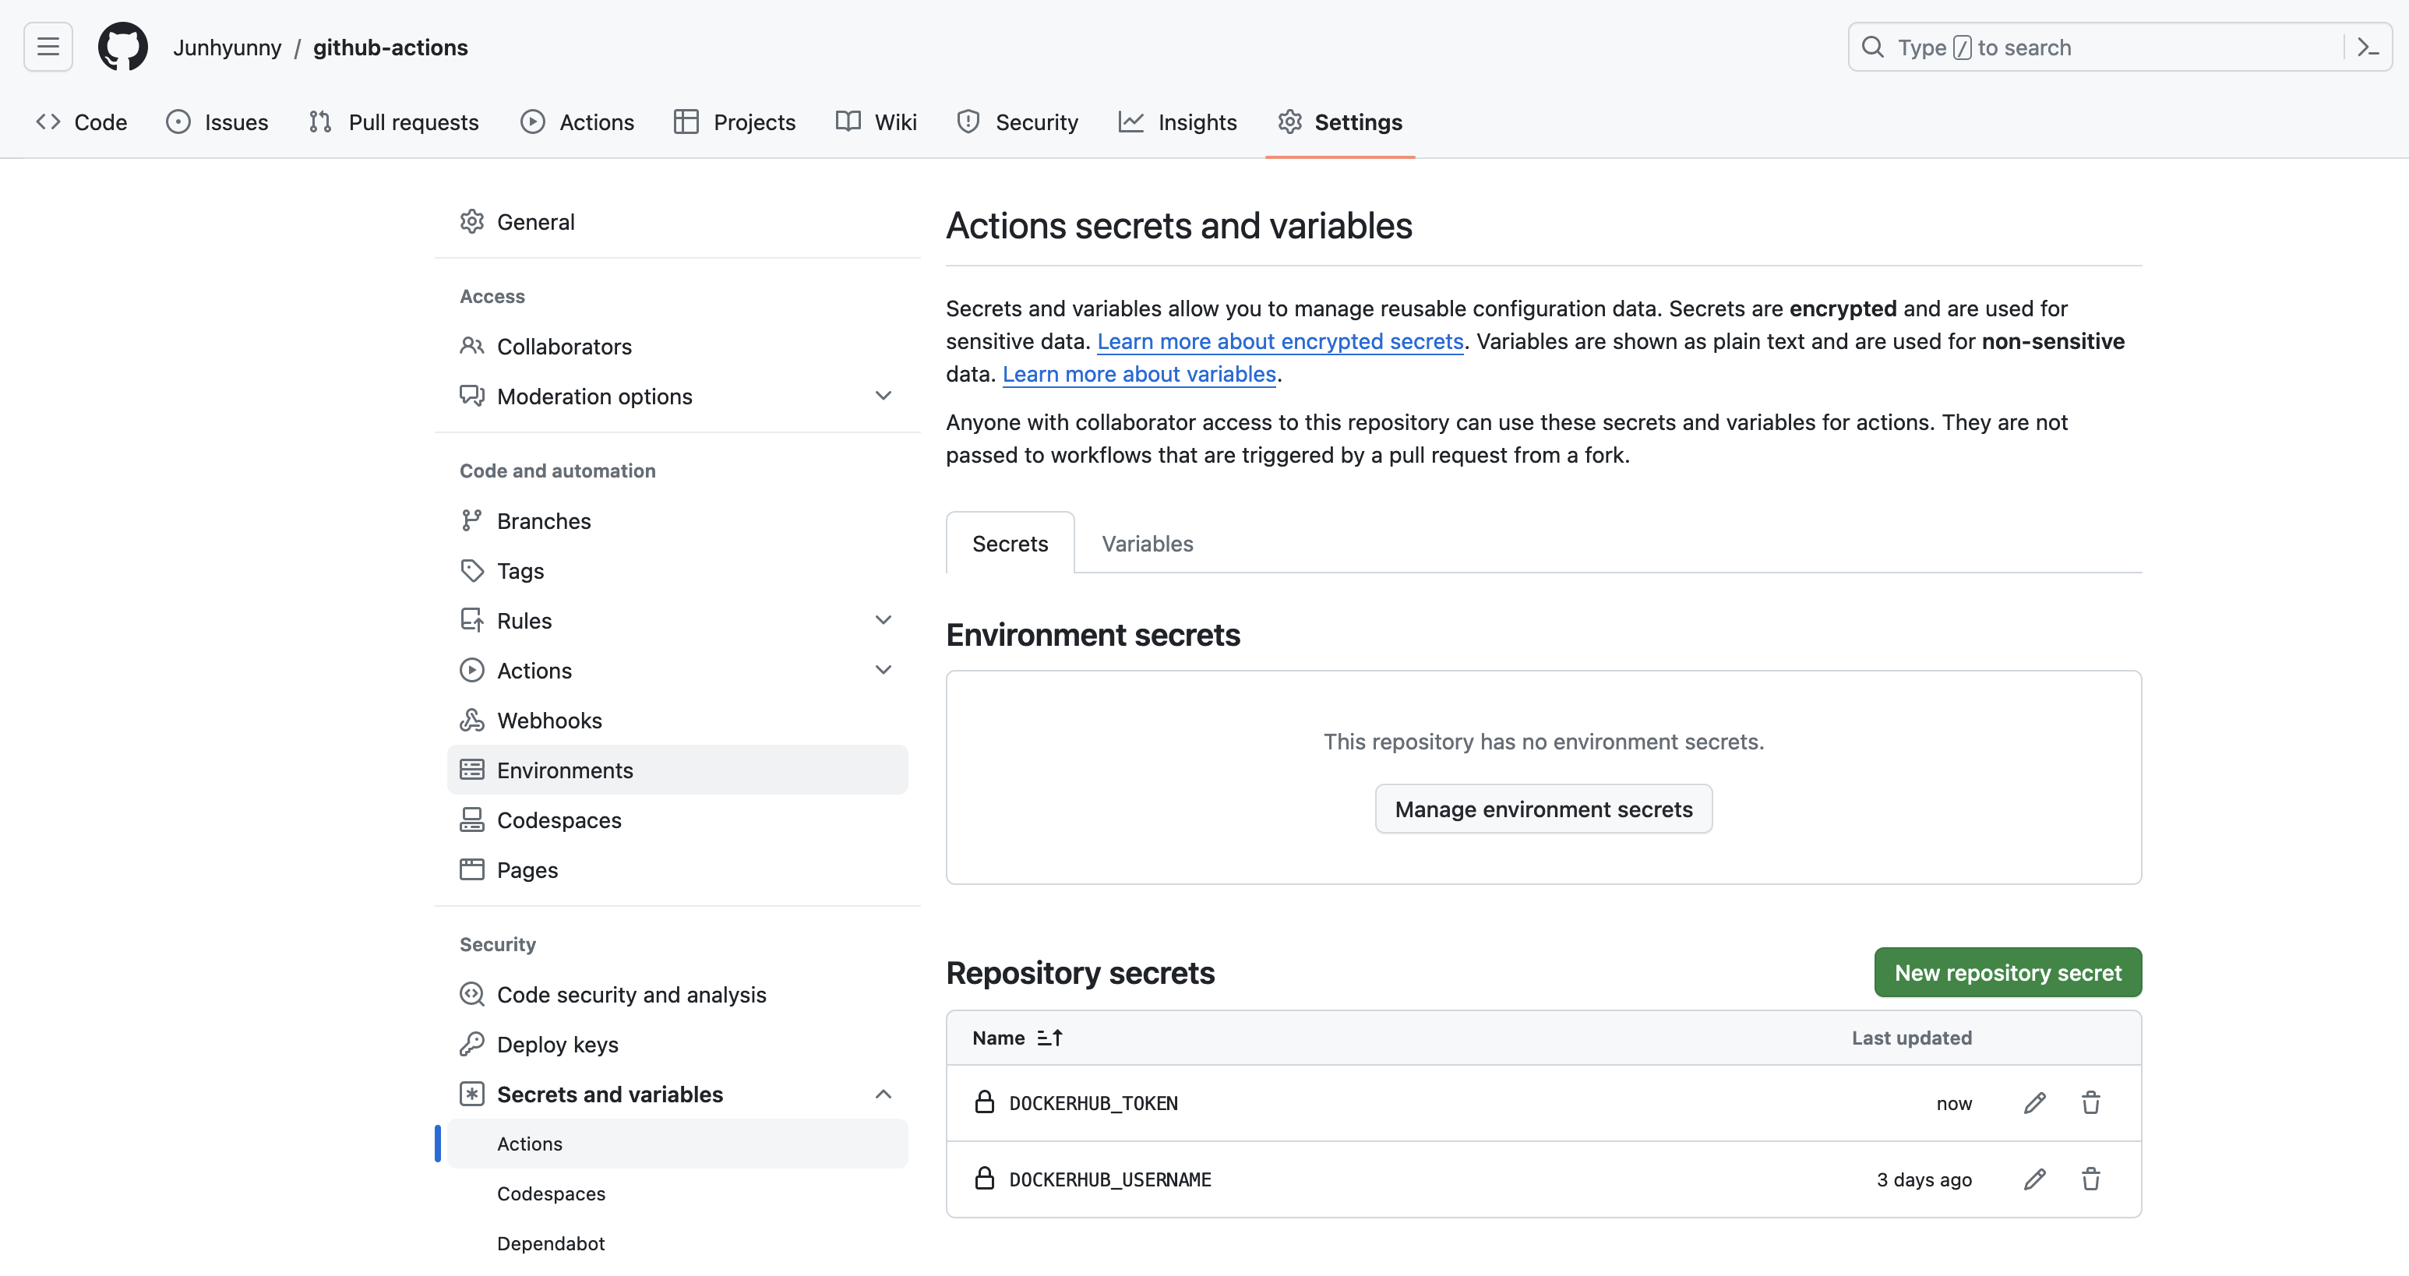Screen dimensions: 2409x1276
Task: Expand Moderation options in sidebar
Action: point(883,397)
